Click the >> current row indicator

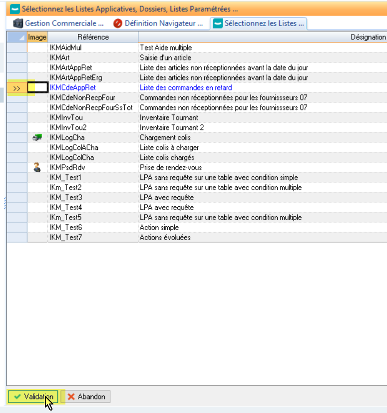coord(16,88)
